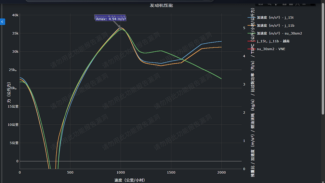
Task: Select the Zoom magnifier tool in modebar
Action: (x=269, y=4)
